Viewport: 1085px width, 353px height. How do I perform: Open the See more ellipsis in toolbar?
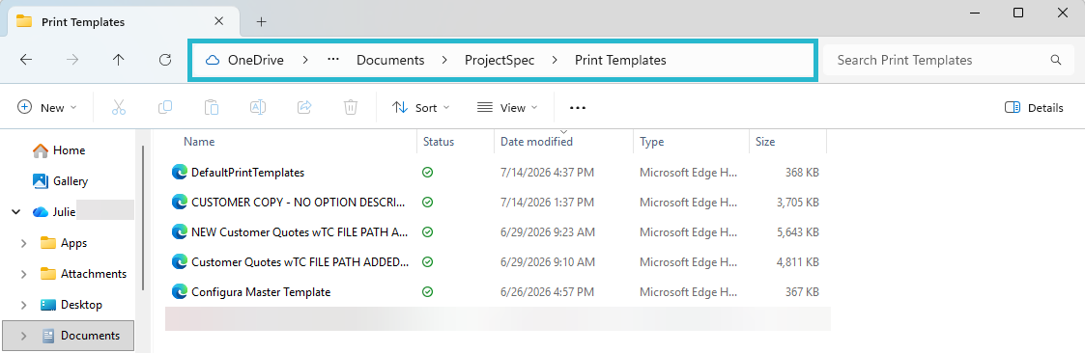(x=578, y=108)
